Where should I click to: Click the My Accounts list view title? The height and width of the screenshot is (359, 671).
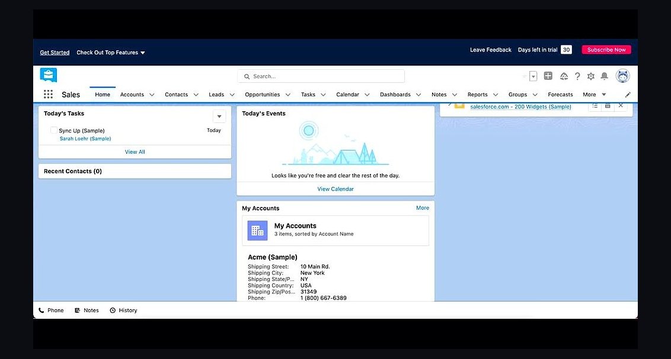[x=295, y=226]
